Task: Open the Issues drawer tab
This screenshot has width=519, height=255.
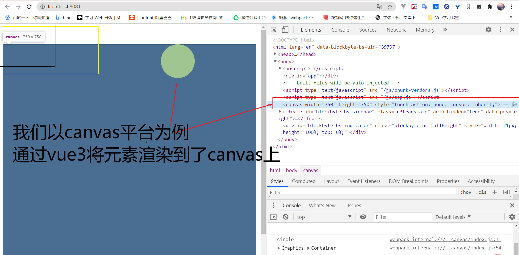Action: coord(354,205)
